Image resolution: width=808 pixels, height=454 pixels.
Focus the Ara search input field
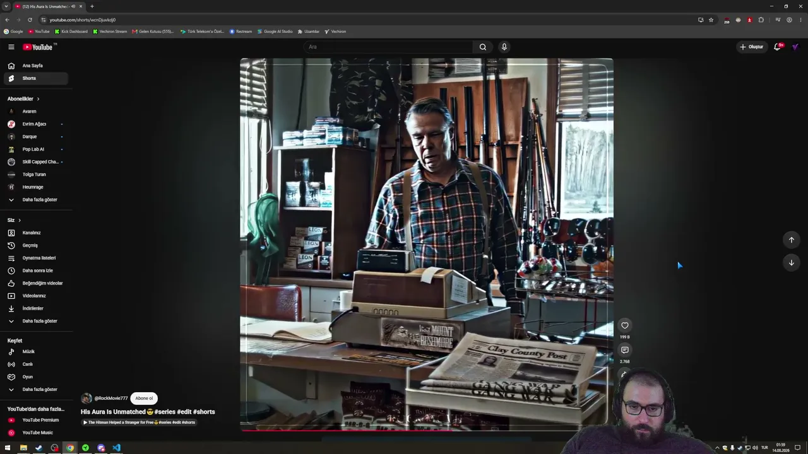tap(388, 47)
